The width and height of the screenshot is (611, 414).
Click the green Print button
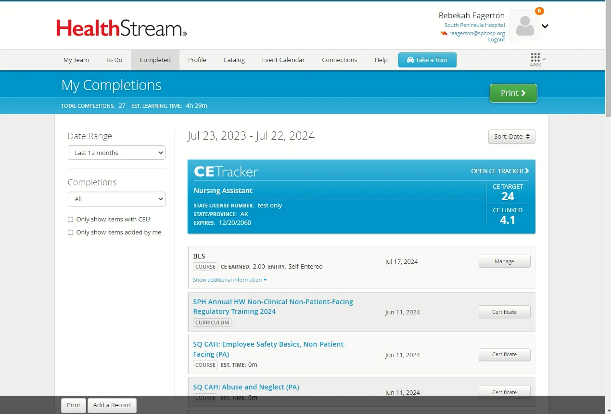[x=513, y=93]
